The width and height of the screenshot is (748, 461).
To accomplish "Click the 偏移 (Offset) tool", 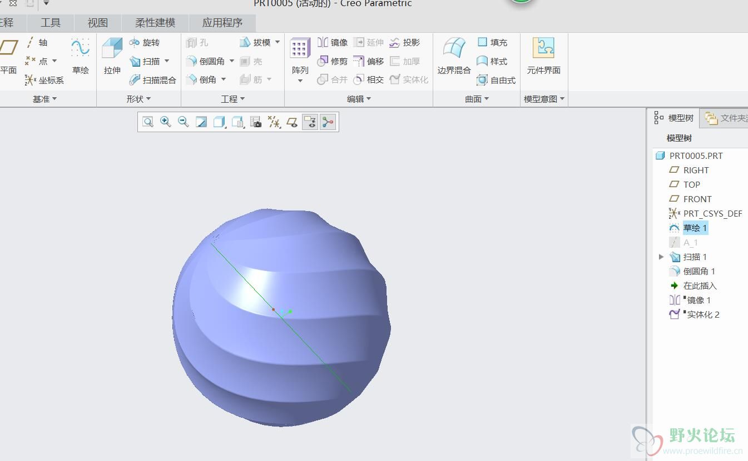I will click(x=369, y=61).
